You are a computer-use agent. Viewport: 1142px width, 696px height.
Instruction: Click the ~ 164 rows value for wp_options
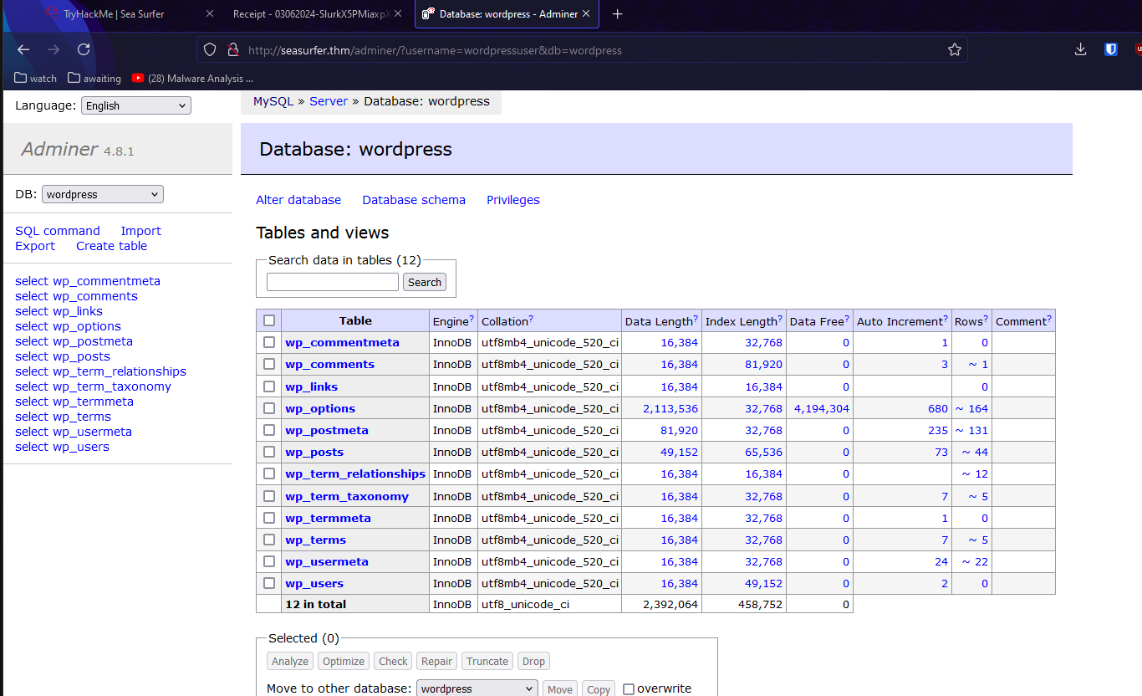point(971,408)
